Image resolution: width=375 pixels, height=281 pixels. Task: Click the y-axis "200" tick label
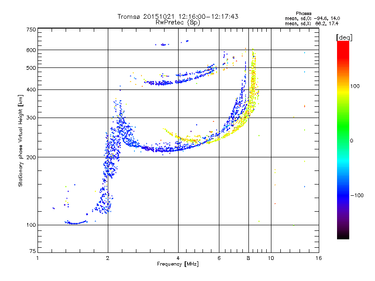point(31,157)
